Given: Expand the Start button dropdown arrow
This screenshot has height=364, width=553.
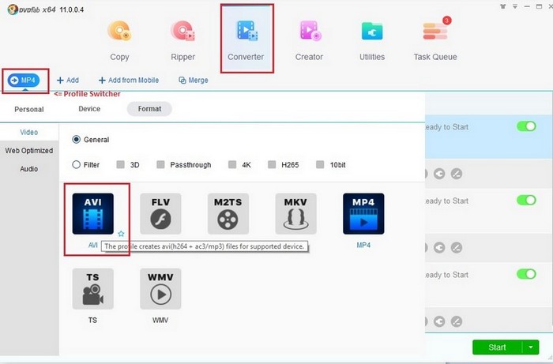Looking at the screenshot, I should click(x=531, y=347).
